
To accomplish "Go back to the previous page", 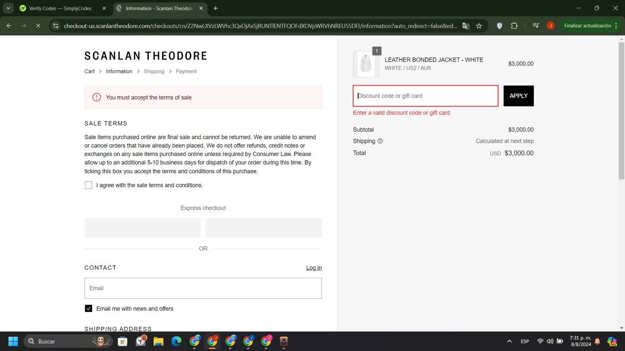I will [9, 26].
